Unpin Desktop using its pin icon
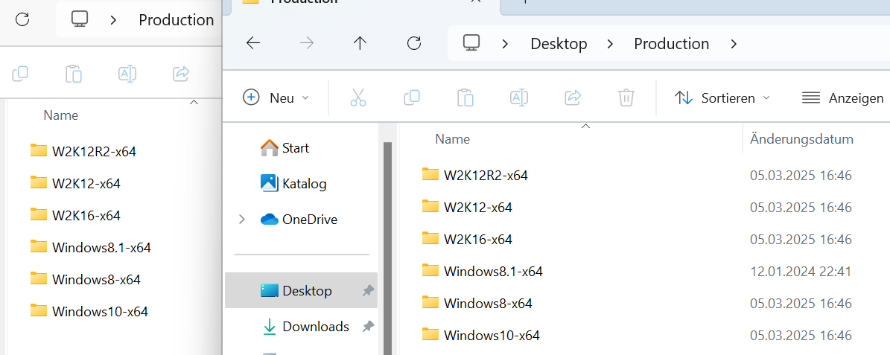The image size is (890, 355). [369, 291]
